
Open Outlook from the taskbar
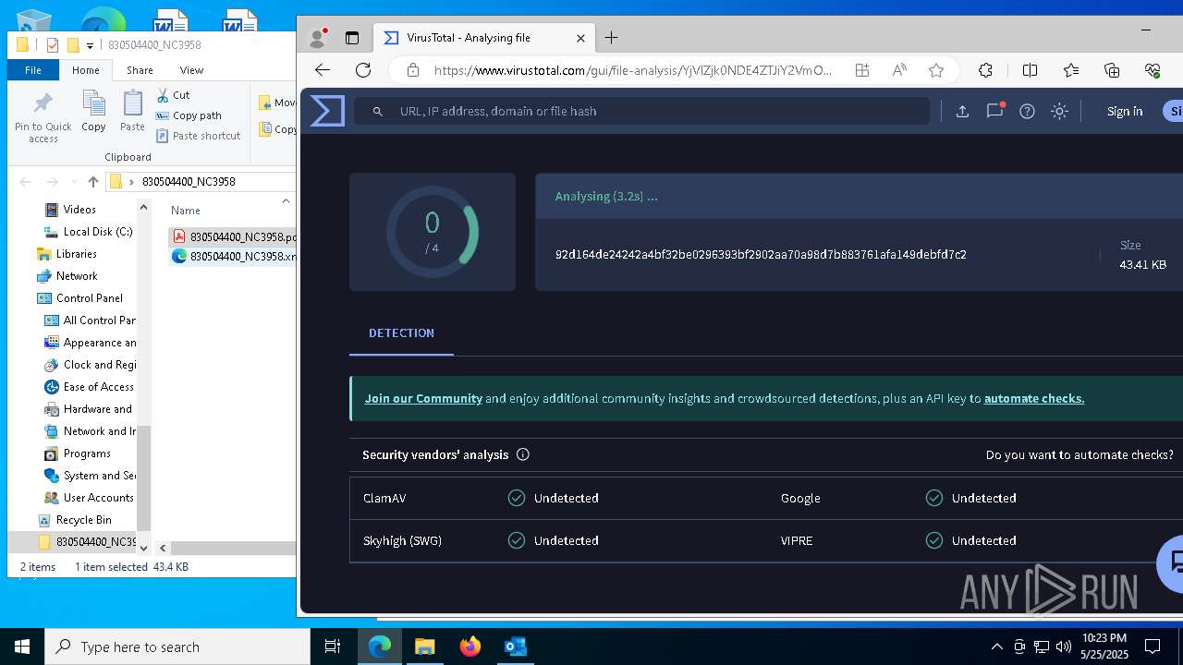coord(515,647)
